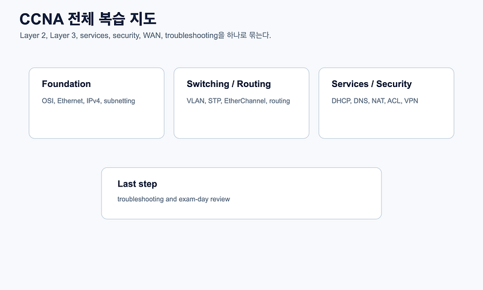Click the troubleshooting and exam-day review text
Screen dimensions: 483x290
pos(173,199)
